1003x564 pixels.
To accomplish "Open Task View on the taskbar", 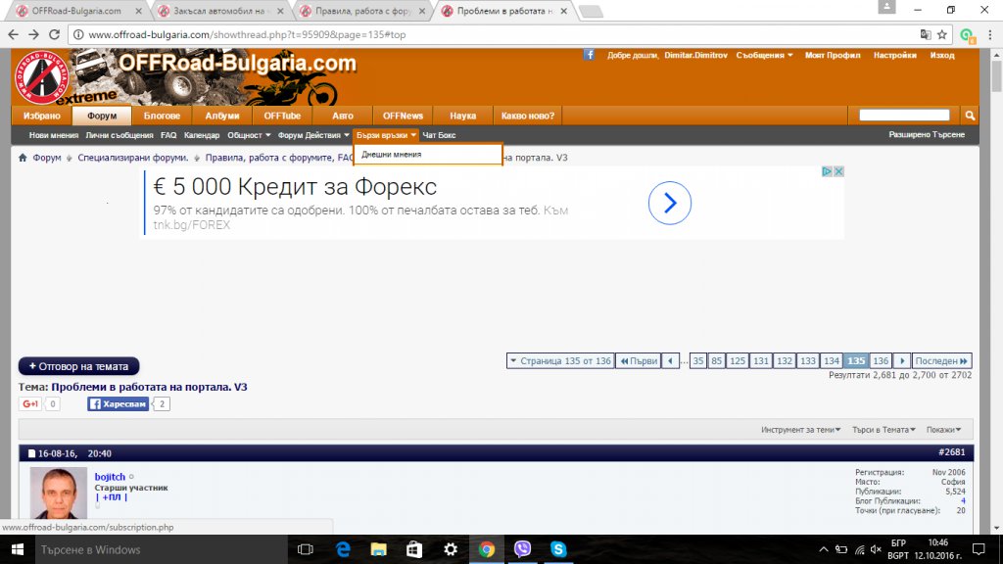I will (306, 549).
